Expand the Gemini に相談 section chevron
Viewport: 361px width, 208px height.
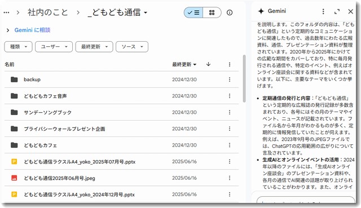tap(8, 30)
